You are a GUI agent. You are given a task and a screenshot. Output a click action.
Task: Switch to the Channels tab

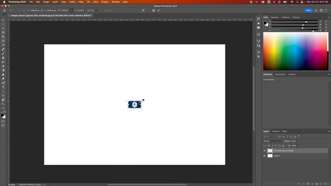coord(276,131)
